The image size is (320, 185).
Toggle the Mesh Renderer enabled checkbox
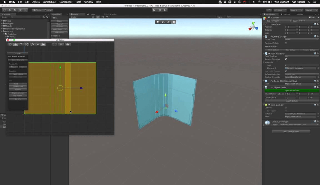[269, 54]
